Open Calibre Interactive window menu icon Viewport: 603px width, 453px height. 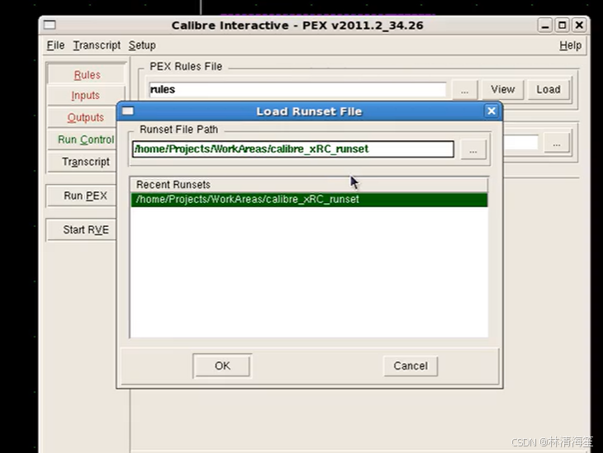tap(50, 25)
